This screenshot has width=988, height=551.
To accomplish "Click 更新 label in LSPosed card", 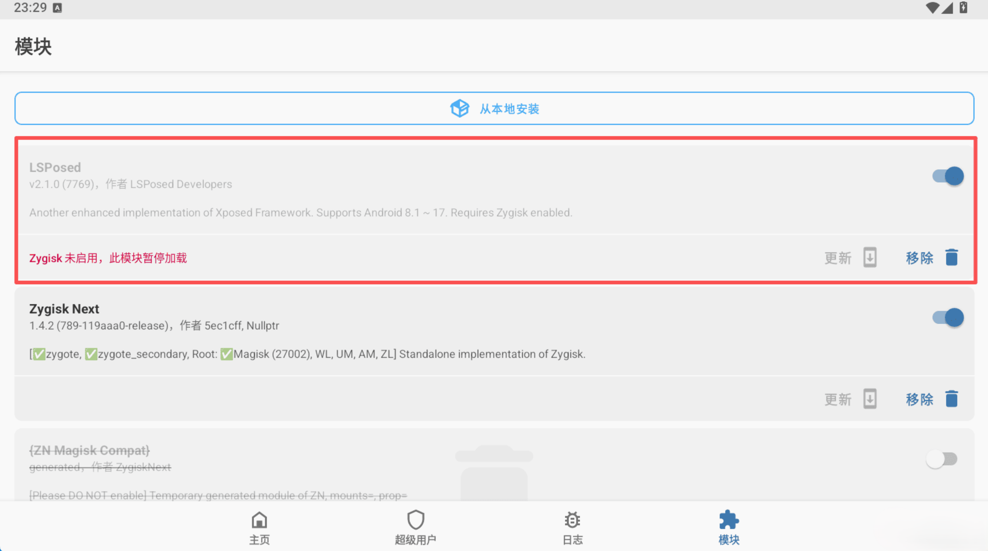I will [838, 258].
